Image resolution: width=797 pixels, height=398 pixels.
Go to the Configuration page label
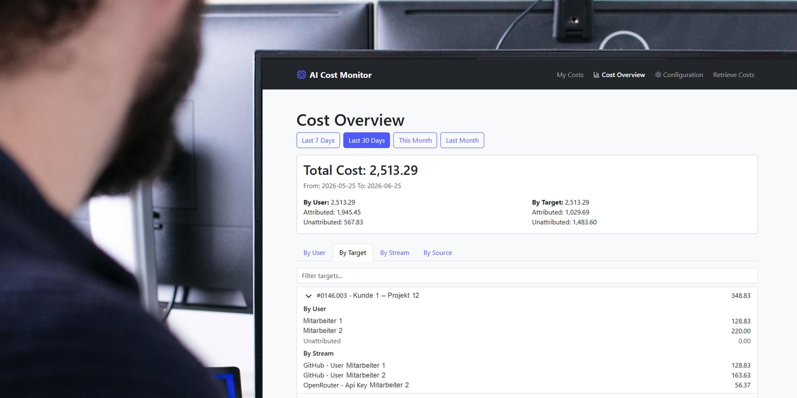[x=683, y=75]
